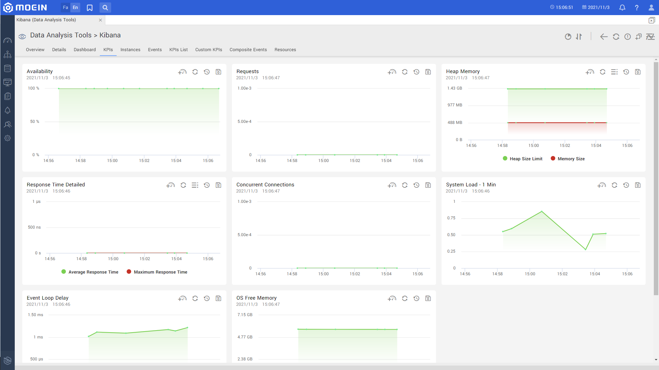
Task: Open the Details tab
Action: click(x=59, y=50)
